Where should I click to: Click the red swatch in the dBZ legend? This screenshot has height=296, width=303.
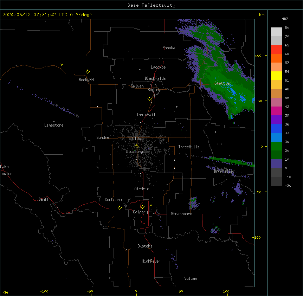276,49
